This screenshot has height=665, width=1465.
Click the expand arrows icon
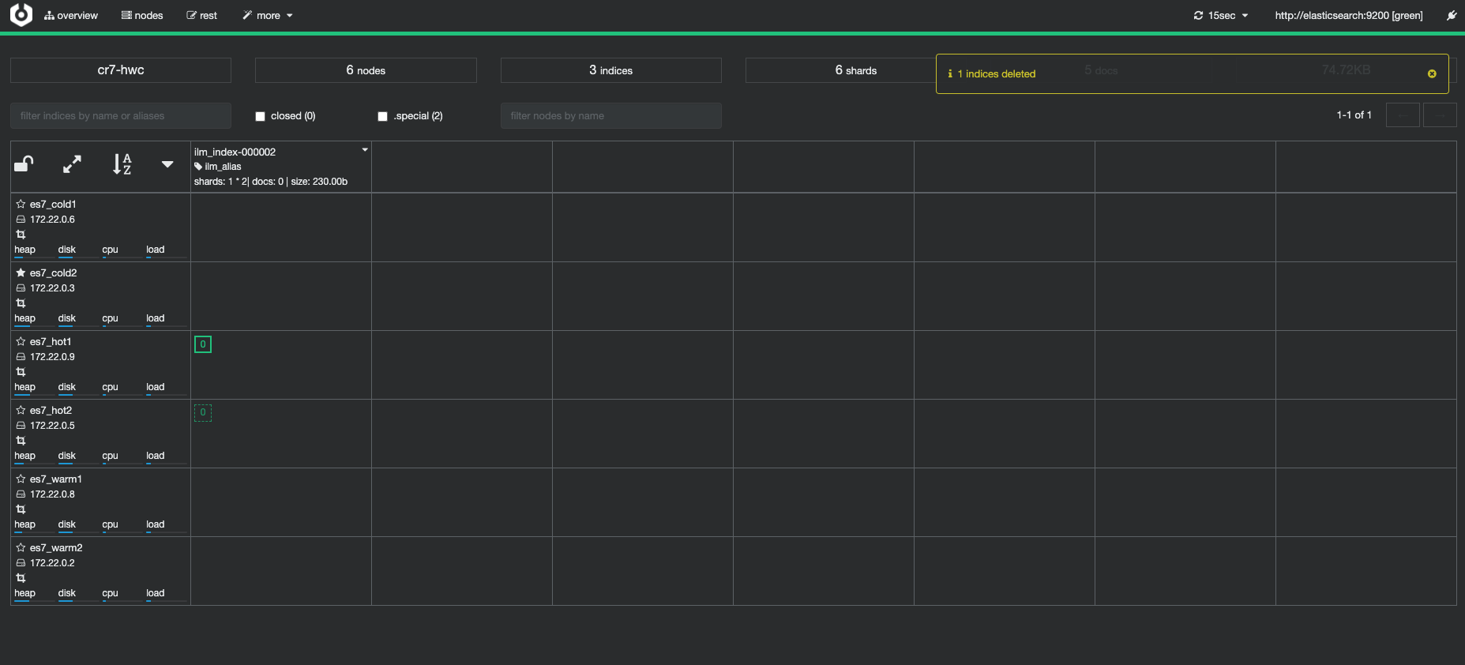click(72, 164)
